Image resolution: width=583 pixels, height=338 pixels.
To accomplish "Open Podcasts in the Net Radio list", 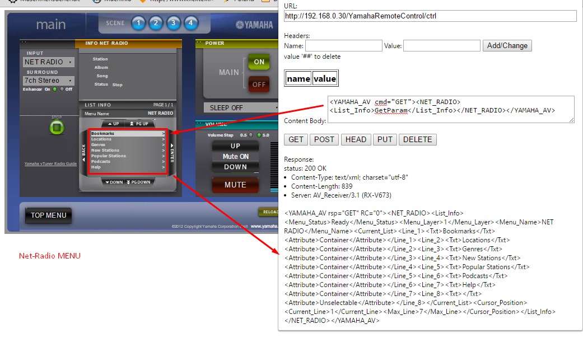I will pyautogui.click(x=128, y=161).
